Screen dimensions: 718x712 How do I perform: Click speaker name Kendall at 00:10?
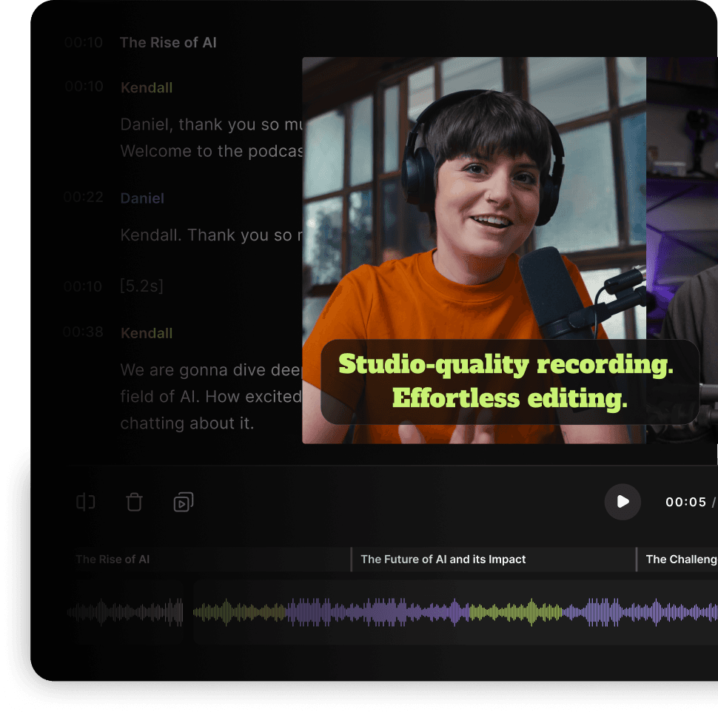146,87
